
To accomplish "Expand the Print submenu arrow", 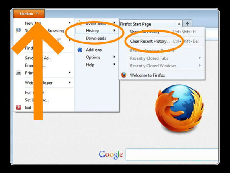I will [x=69, y=72].
